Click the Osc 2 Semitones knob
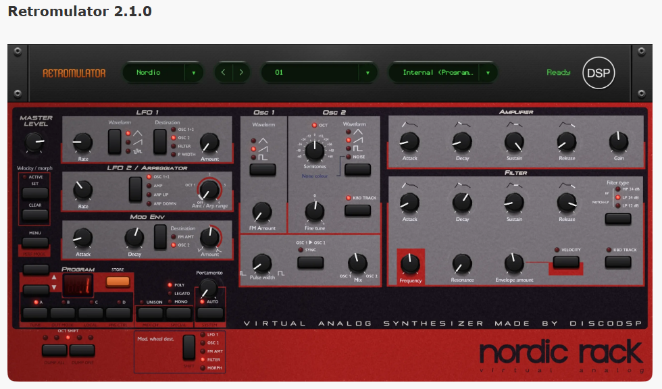The height and width of the screenshot is (389, 662). pos(315,151)
